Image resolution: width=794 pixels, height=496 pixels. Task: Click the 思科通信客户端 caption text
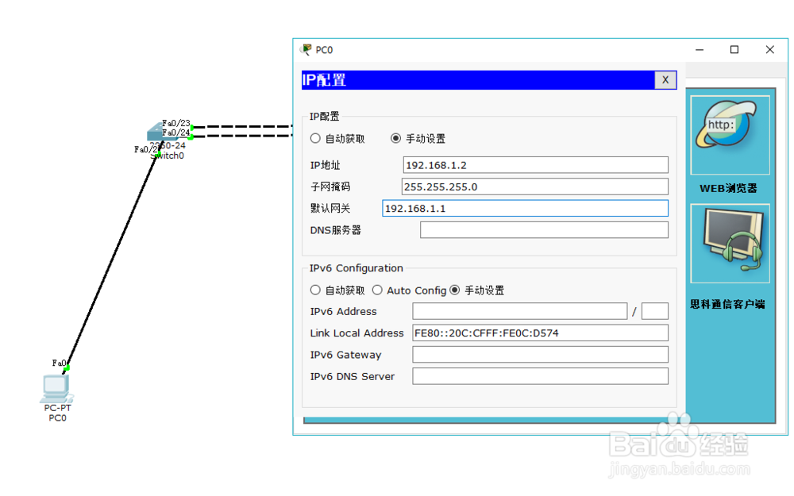(x=727, y=304)
